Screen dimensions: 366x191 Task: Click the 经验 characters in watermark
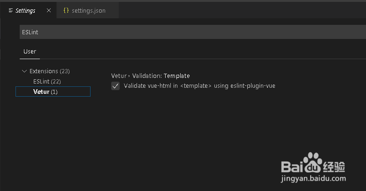pyautogui.click(x=334, y=167)
